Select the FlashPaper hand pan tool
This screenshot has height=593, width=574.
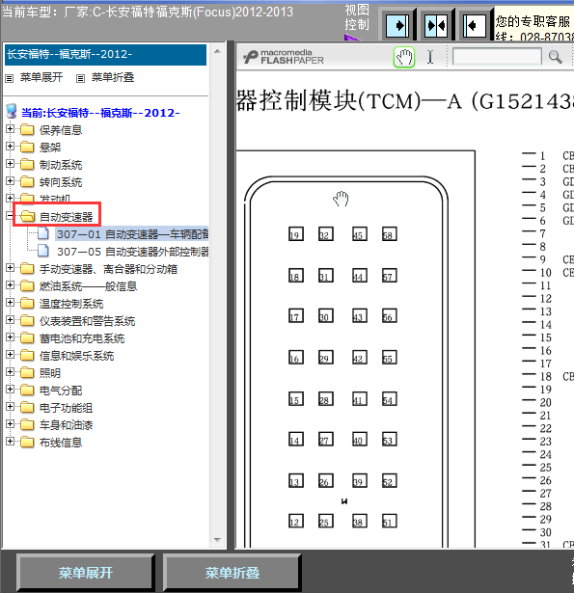(x=404, y=58)
